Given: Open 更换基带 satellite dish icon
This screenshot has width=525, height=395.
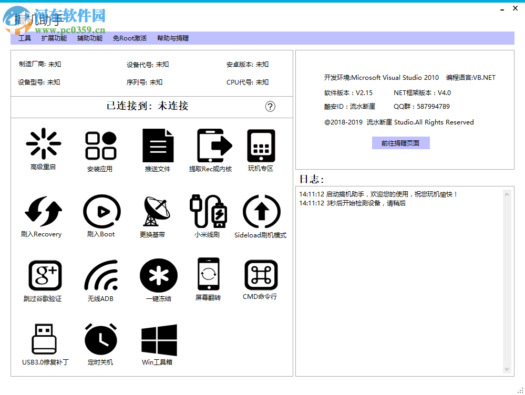Looking at the screenshot, I should [157, 211].
